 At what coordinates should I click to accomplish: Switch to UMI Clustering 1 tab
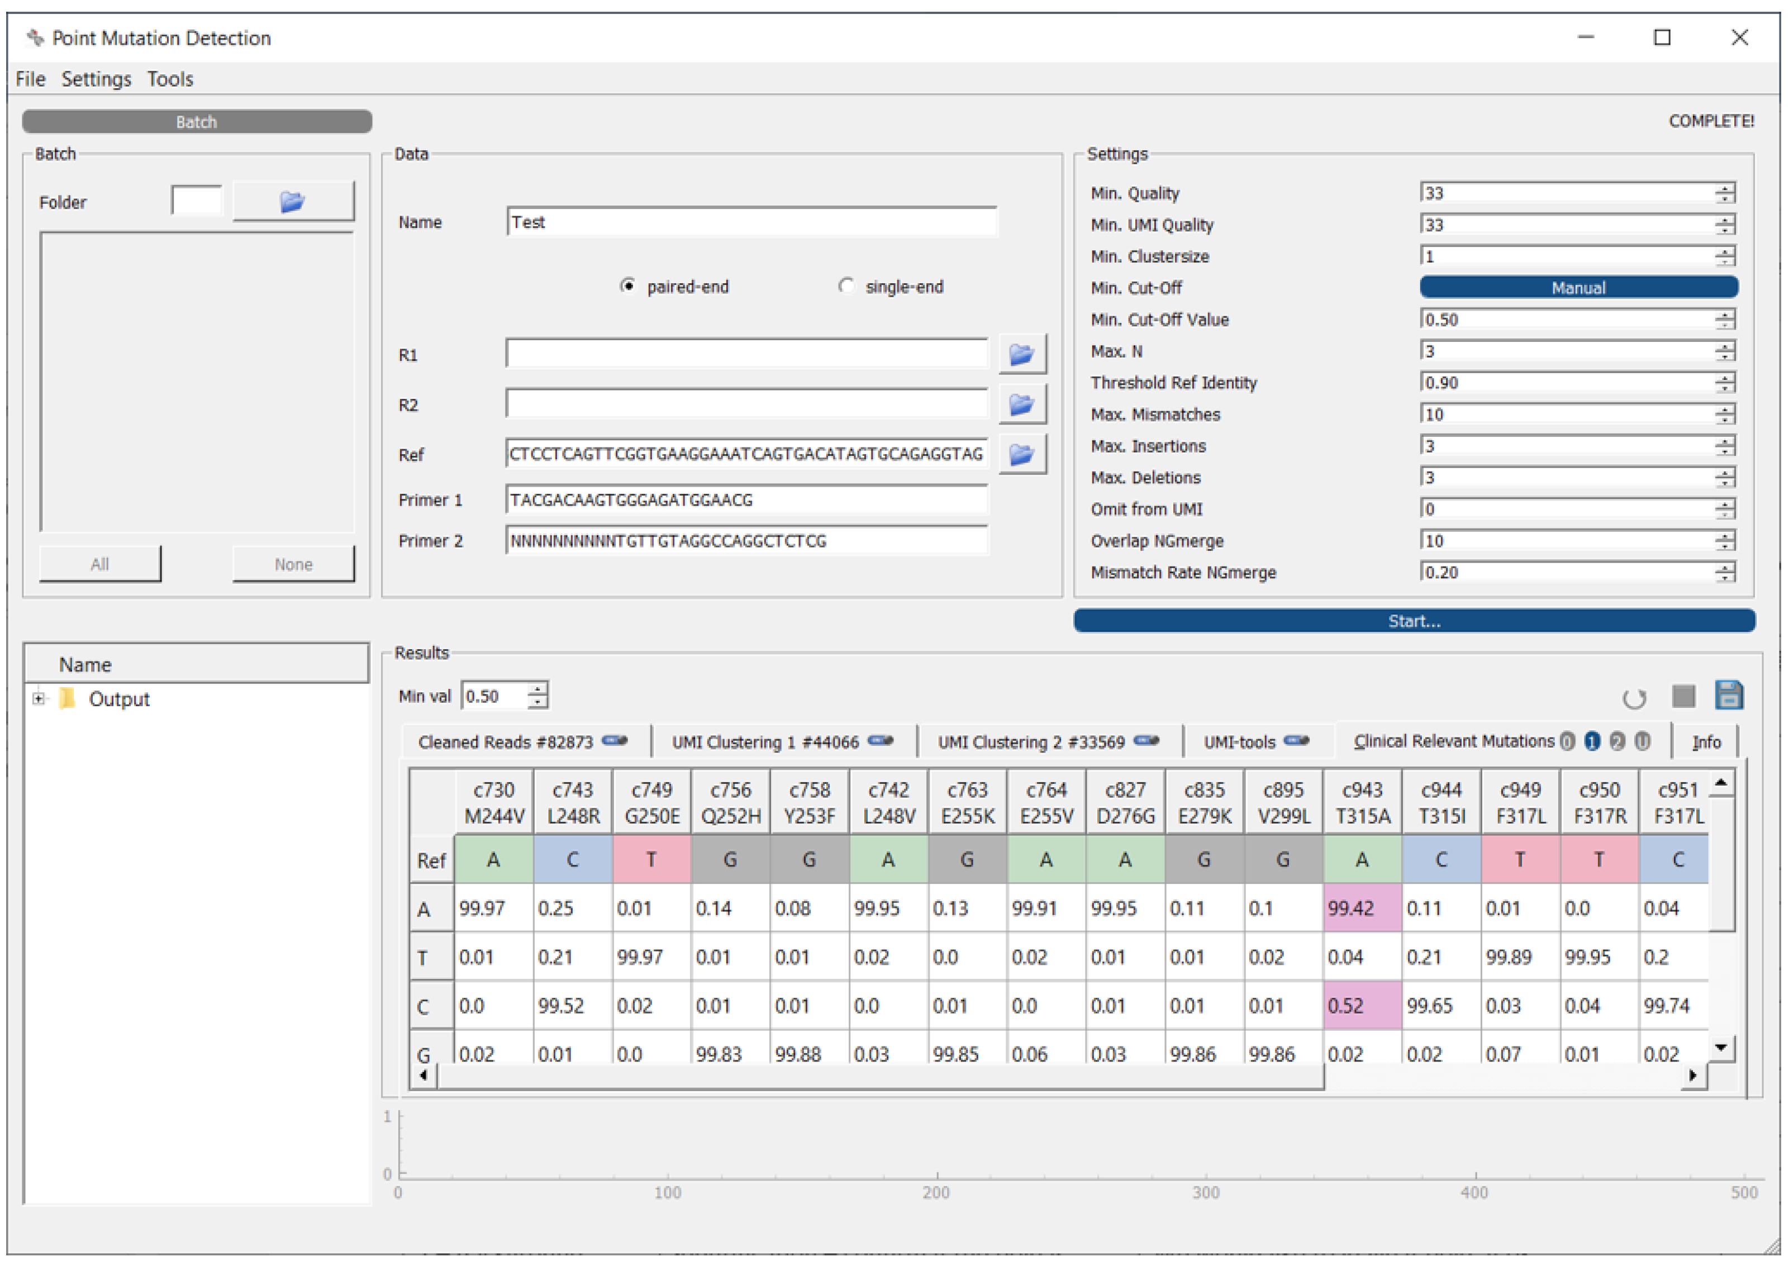[765, 742]
